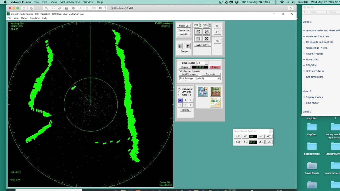This screenshot has width=340, height=191.
Task: Click the red Pause button
Action: click(215, 67)
